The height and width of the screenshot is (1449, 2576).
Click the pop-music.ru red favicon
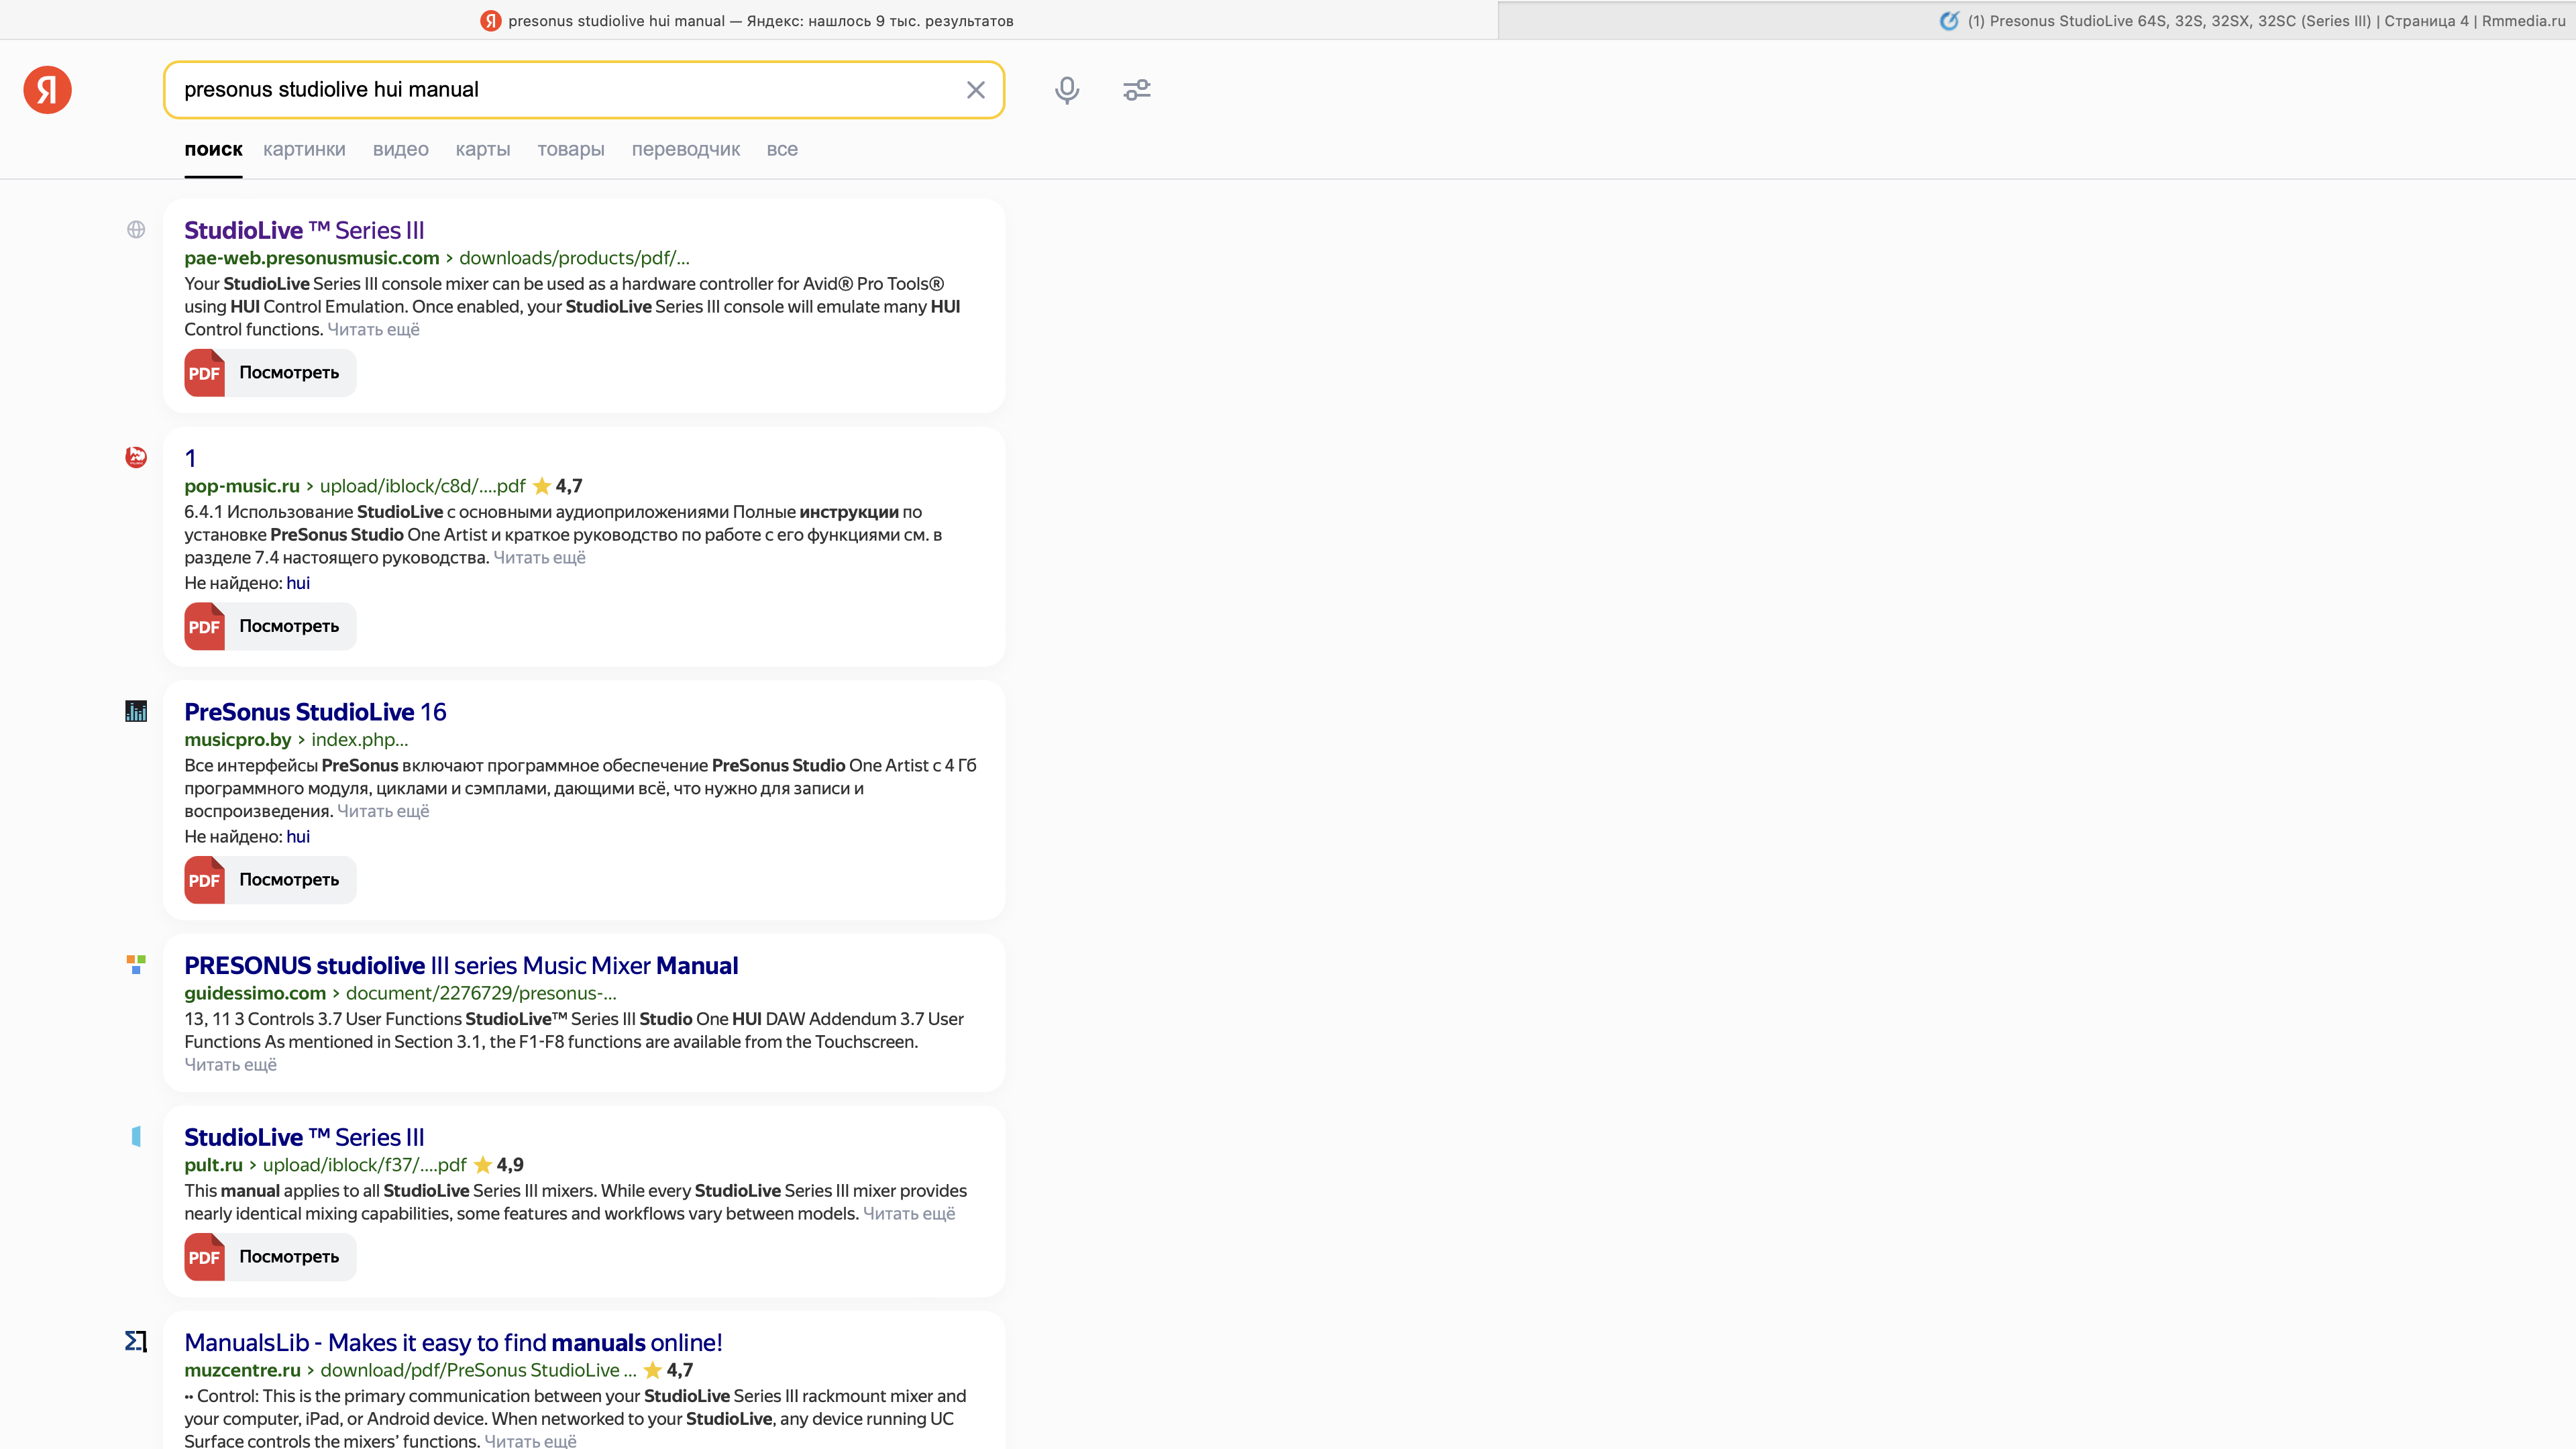(x=136, y=457)
